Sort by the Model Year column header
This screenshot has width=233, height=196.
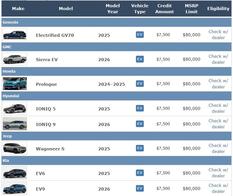coord(113,9)
